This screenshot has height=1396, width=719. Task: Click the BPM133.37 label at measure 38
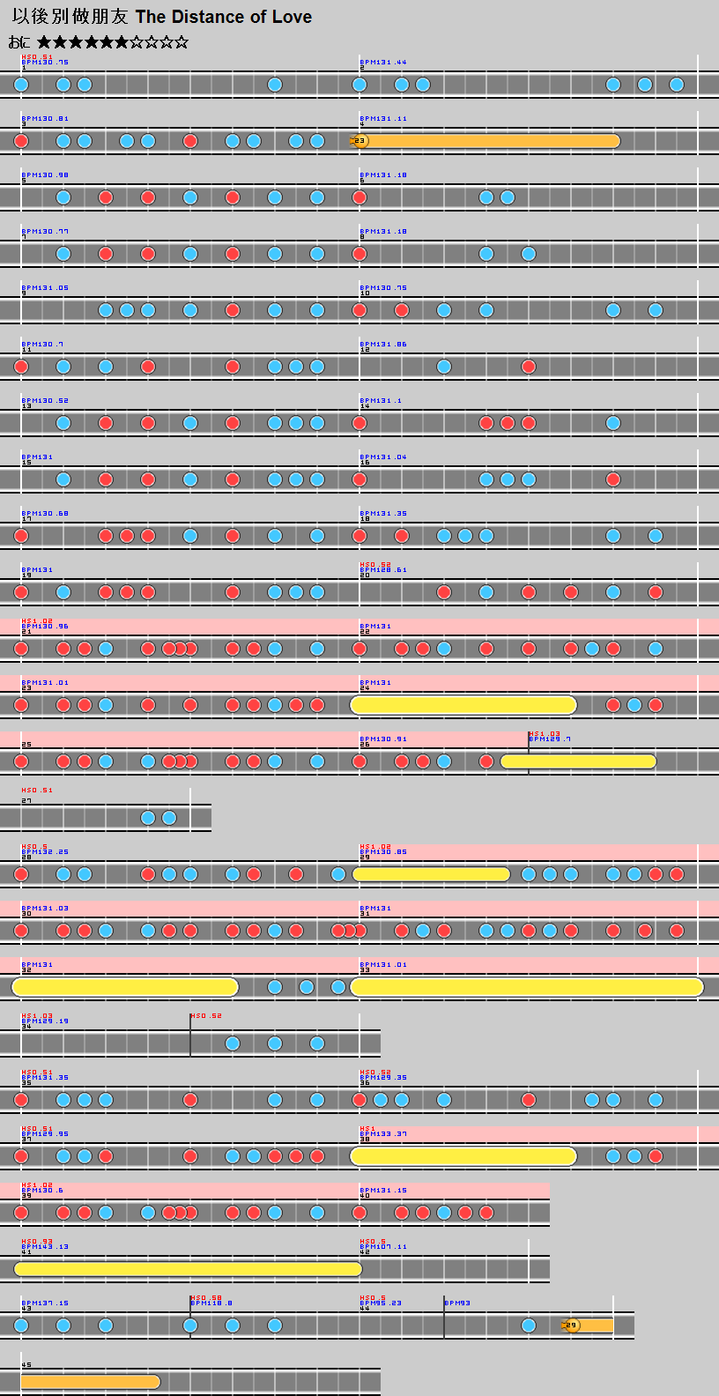[x=383, y=1134]
